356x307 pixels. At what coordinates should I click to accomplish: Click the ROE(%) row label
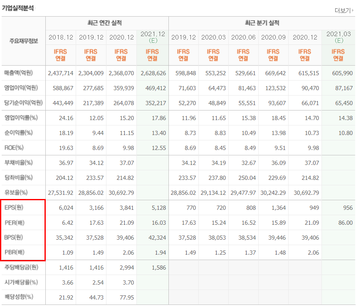(14, 148)
